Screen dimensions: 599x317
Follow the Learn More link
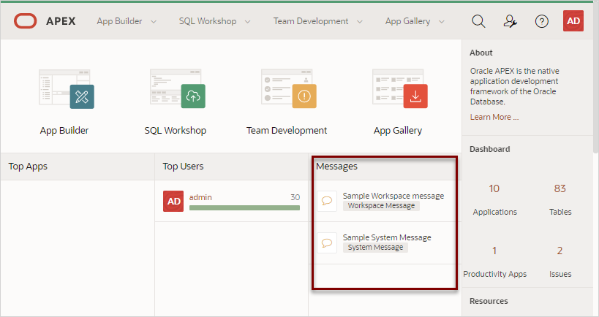coord(494,117)
